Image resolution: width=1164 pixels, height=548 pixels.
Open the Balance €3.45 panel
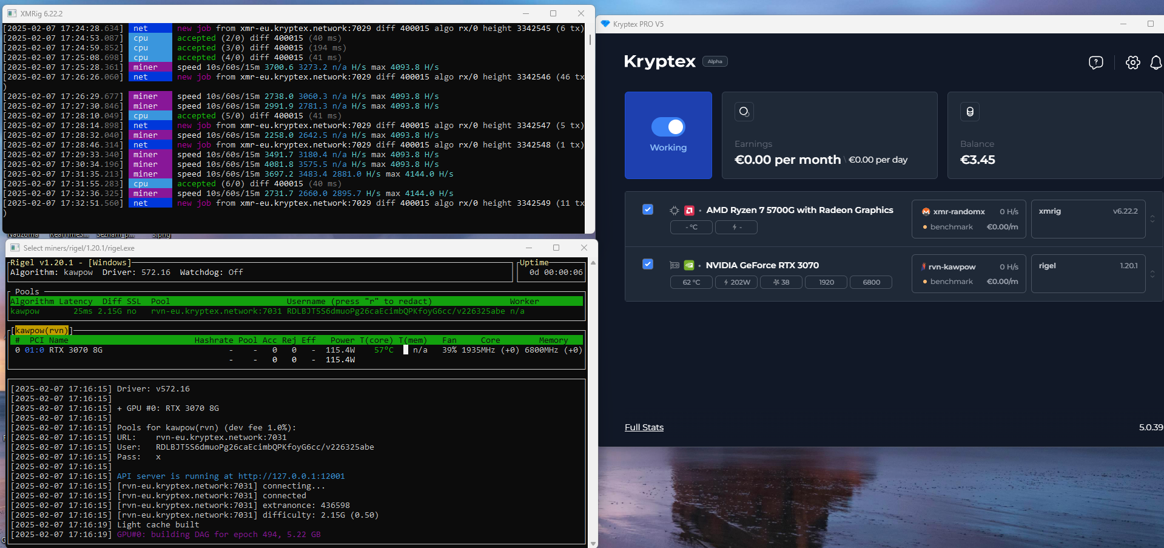pos(1055,135)
